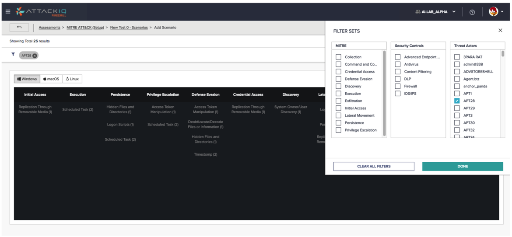Screen dimensions: 512x237
Task: Switch to the Linux platform tab
Action: [72, 79]
